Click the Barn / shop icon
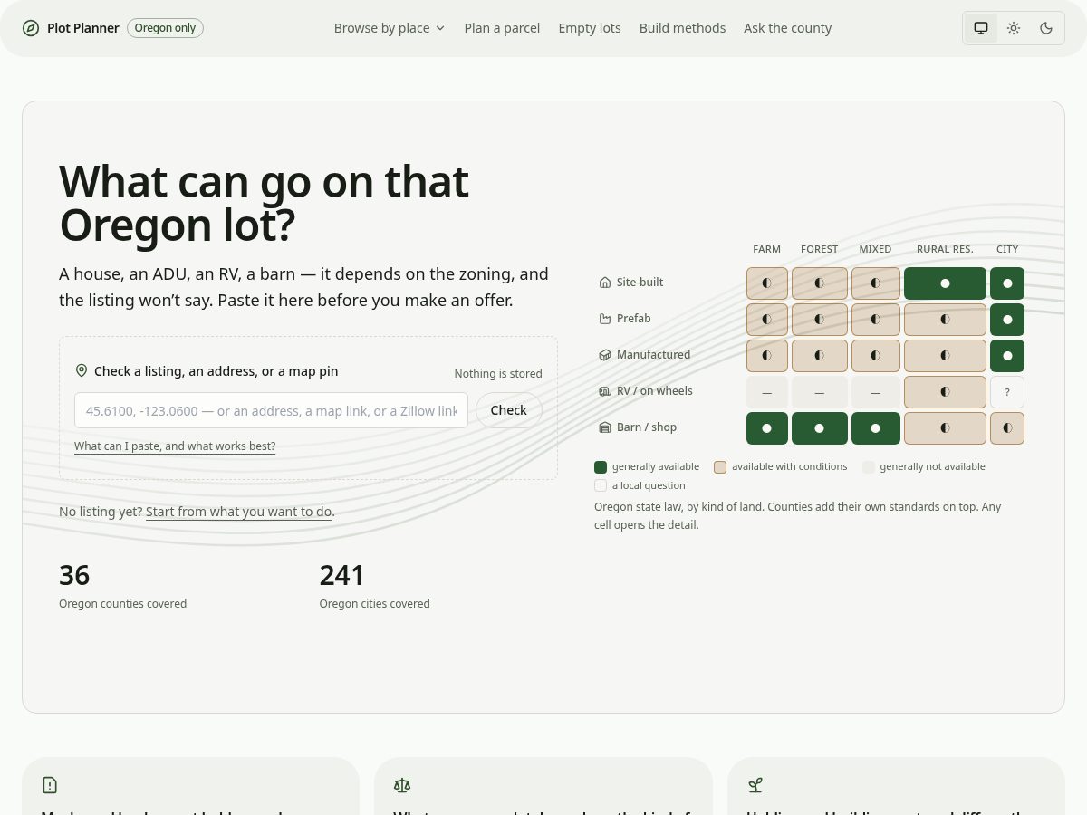 pyautogui.click(x=605, y=427)
